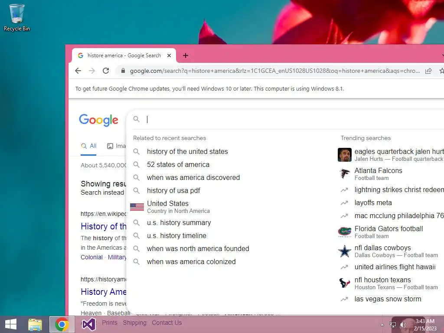Screen dimensions: 444x333
Task: Click search icon beside u.s. history timeline
Action: click(137, 235)
